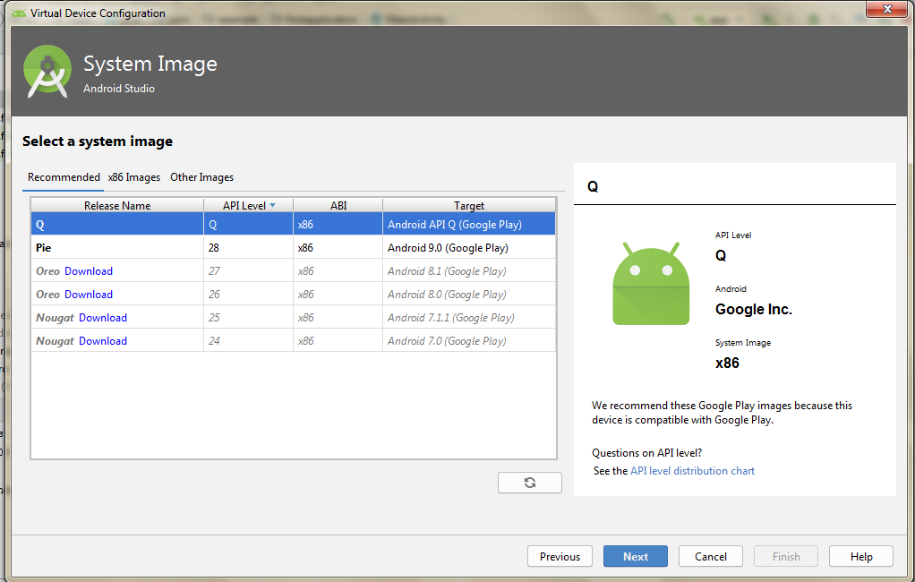This screenshot has width=915, height=582.
Task: Click the refresh system images icon button
Action: click(x=529, y=483)
